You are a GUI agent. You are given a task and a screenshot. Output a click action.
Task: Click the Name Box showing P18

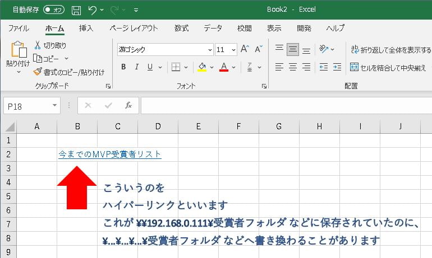pyautogui.click(x=27, y=106)
